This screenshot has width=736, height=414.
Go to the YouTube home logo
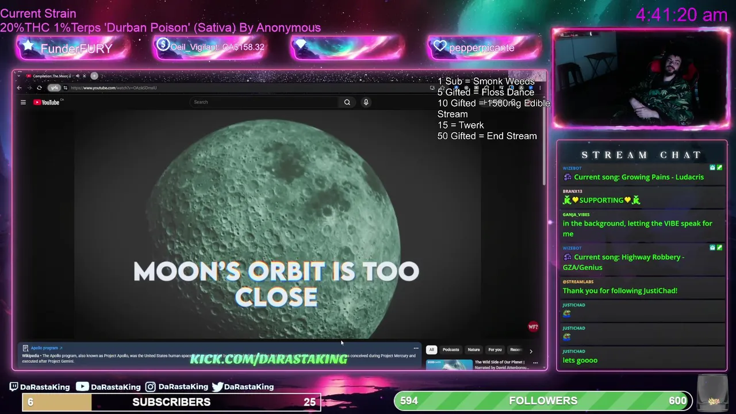tap(48, 102)
